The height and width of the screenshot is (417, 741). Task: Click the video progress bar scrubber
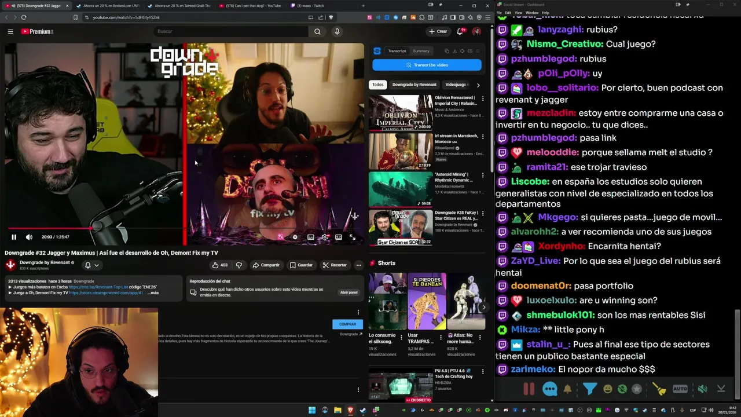pos(91,228)
